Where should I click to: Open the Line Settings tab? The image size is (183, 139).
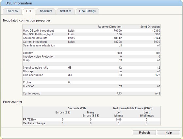[x=88, y=11]
